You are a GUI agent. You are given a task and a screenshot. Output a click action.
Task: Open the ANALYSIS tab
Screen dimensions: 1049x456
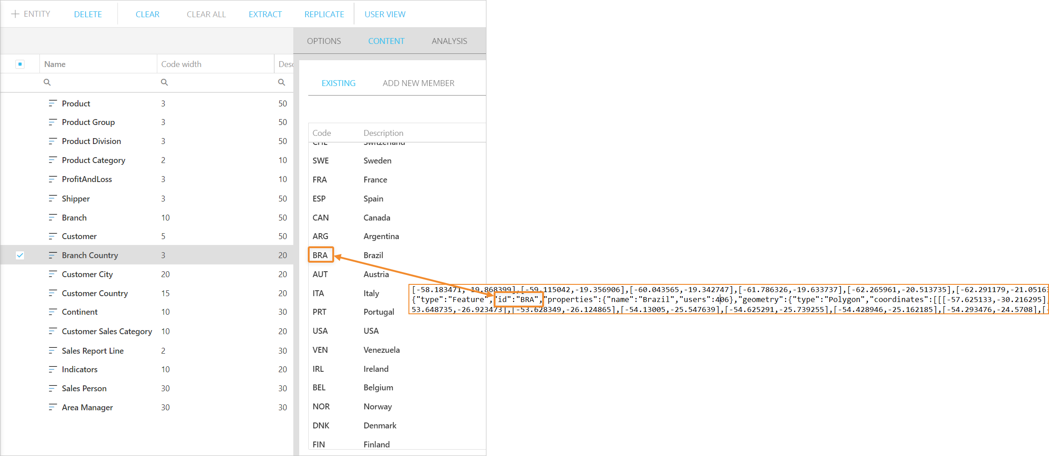[x=449, y=41]
